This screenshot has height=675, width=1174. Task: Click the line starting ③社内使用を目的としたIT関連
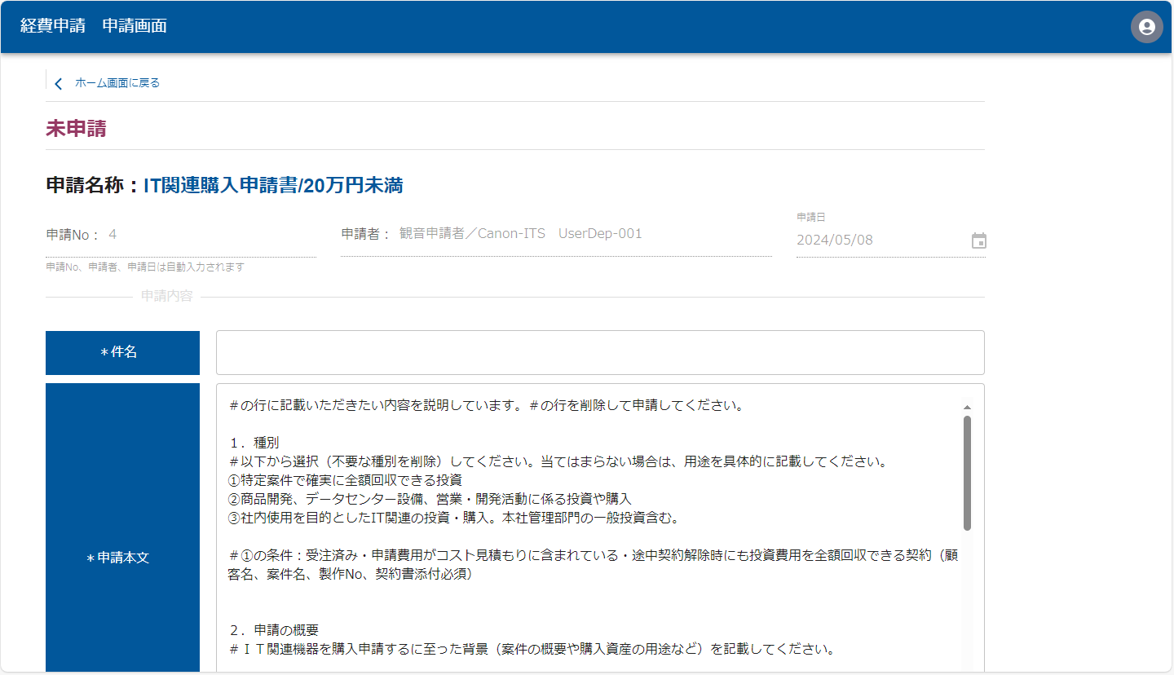pos(454,518)
